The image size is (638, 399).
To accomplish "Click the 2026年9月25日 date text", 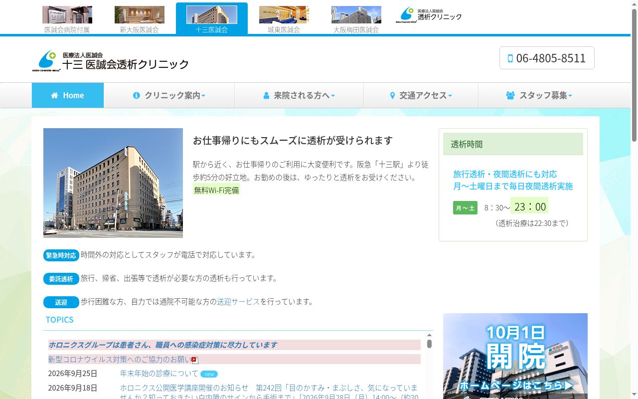I will tap(73, 374).
